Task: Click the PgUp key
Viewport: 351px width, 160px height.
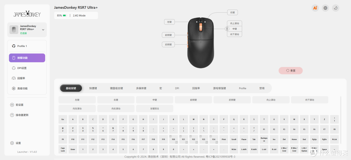Action: [314, 139]
